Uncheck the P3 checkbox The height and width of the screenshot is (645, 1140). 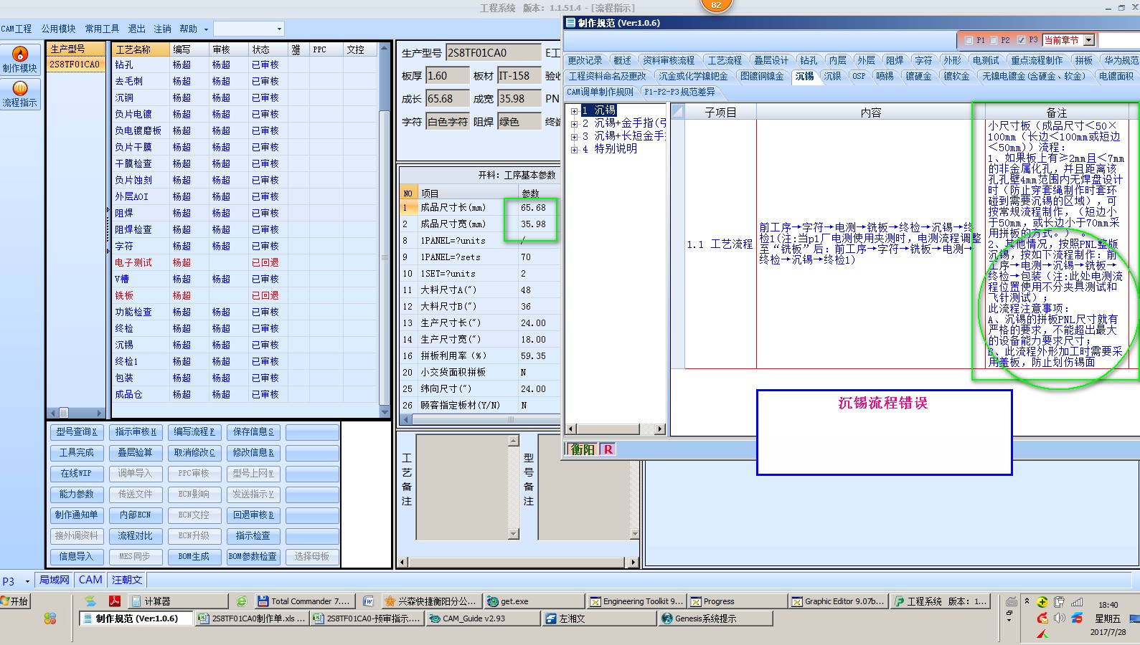1021,40
